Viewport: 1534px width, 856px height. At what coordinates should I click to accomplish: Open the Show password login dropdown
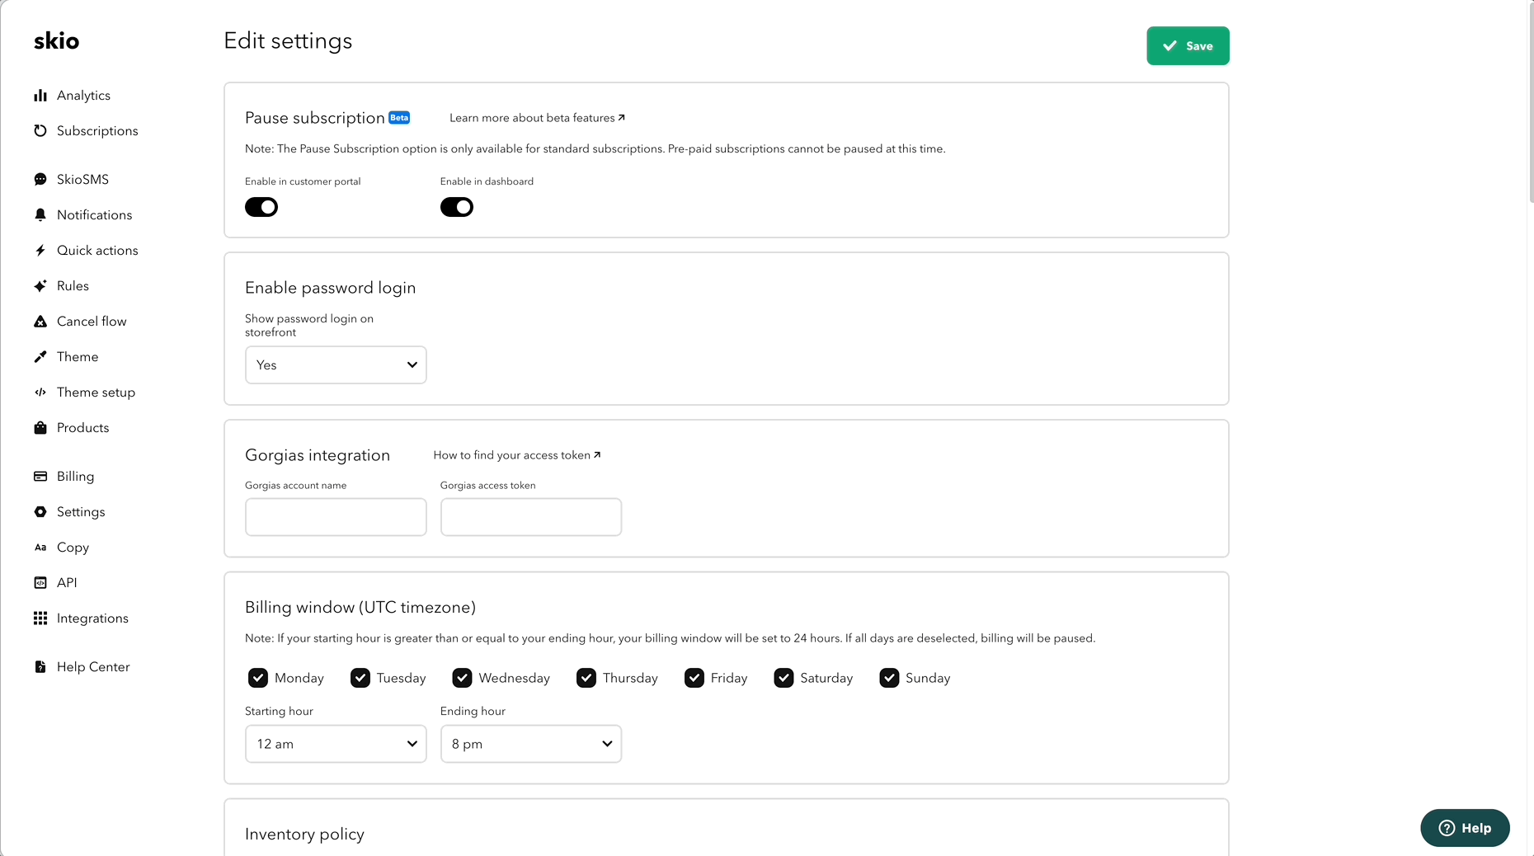tap(336, 365)
